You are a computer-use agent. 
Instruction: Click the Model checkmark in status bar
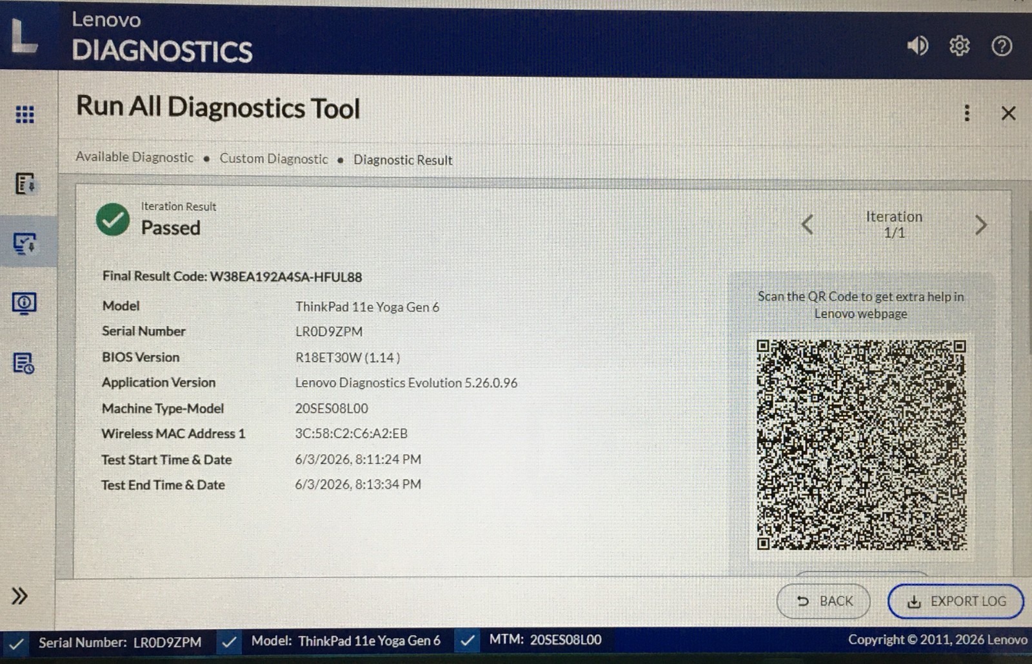228,642
